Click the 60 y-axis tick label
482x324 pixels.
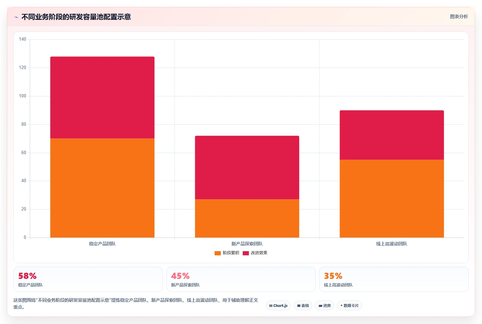click(x=24, y=153)
